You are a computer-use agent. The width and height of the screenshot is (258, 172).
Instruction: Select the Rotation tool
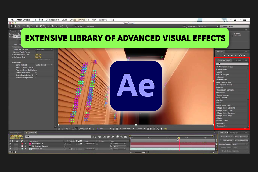(x=24, y=26)
